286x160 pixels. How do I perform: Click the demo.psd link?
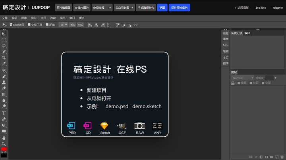tap(117, 107)
